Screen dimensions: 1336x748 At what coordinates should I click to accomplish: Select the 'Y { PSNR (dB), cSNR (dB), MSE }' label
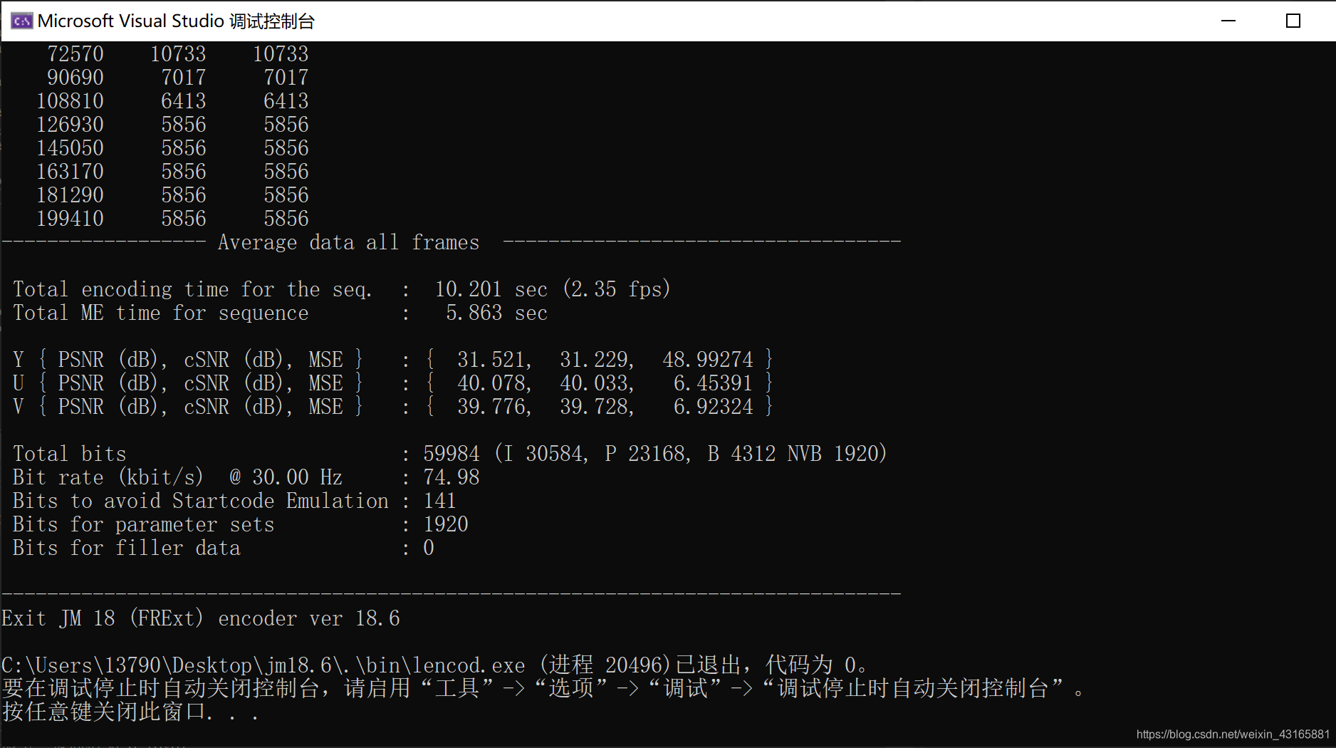188,360
